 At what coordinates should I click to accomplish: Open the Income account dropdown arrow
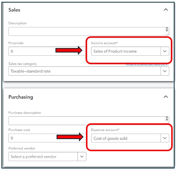coord(165,51)
